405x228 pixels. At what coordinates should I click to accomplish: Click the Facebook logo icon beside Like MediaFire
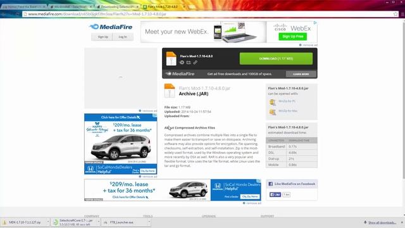pyautogui.click(x=270, y=184)
